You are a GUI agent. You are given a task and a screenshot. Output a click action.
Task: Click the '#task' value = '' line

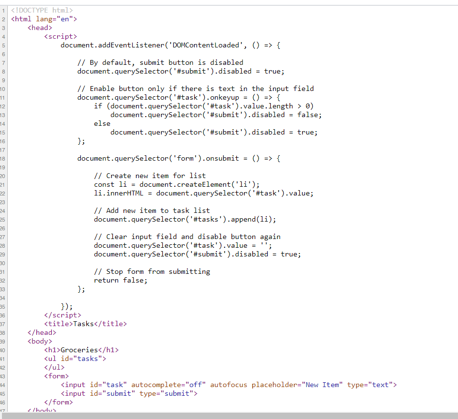tap(183, 246)
